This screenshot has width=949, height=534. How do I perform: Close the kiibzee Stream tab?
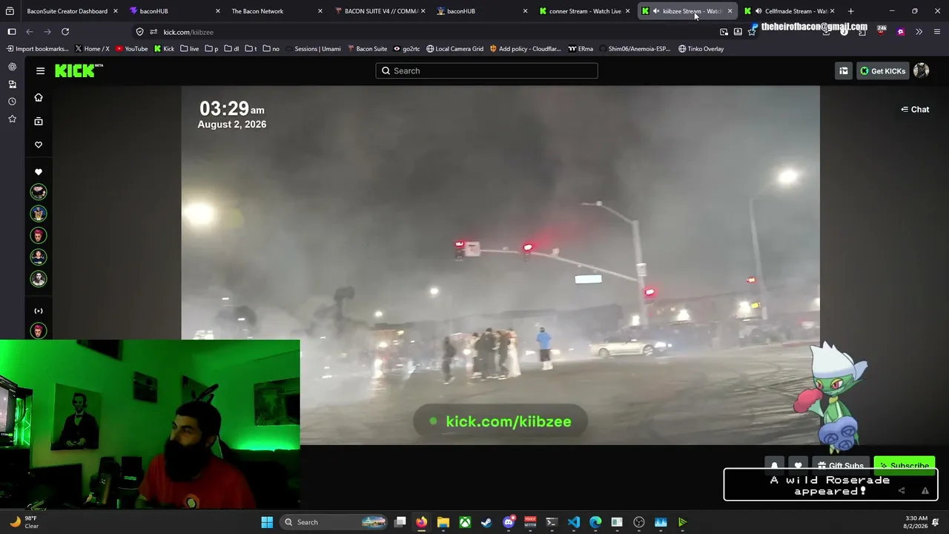click(x=730, y=11)
